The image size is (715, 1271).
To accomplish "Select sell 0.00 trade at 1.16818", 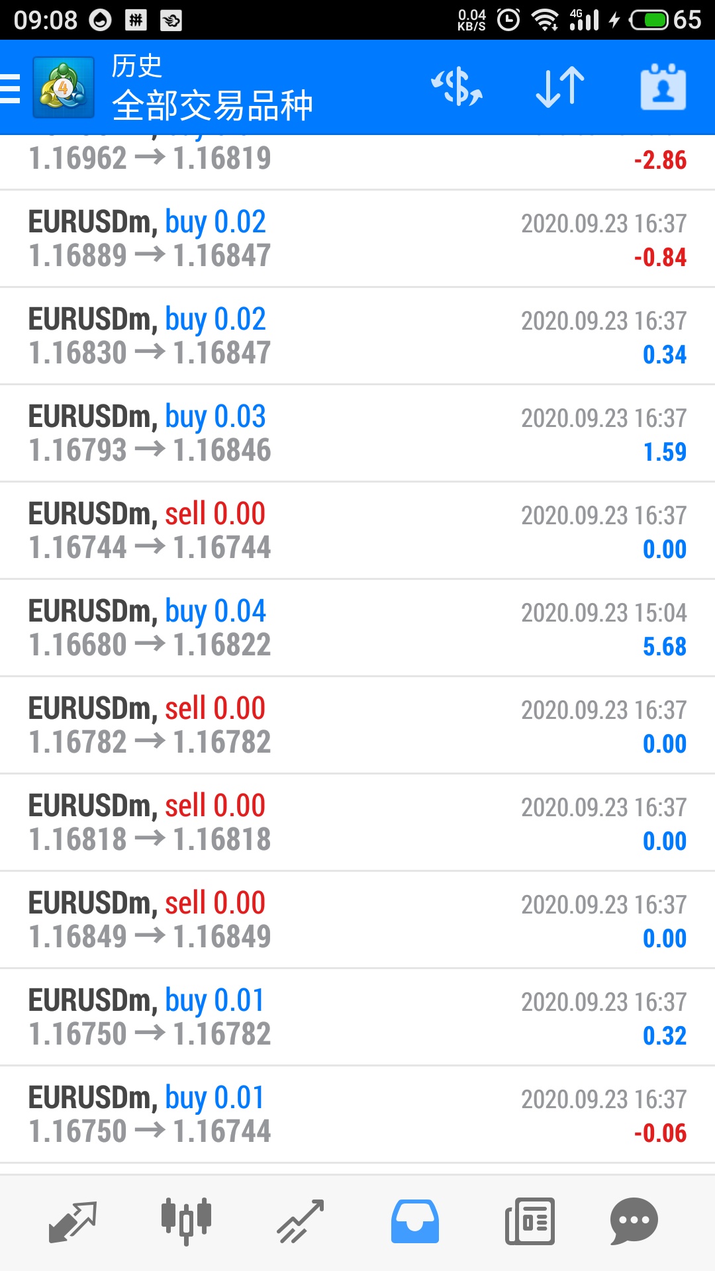I will pos(358,823).
